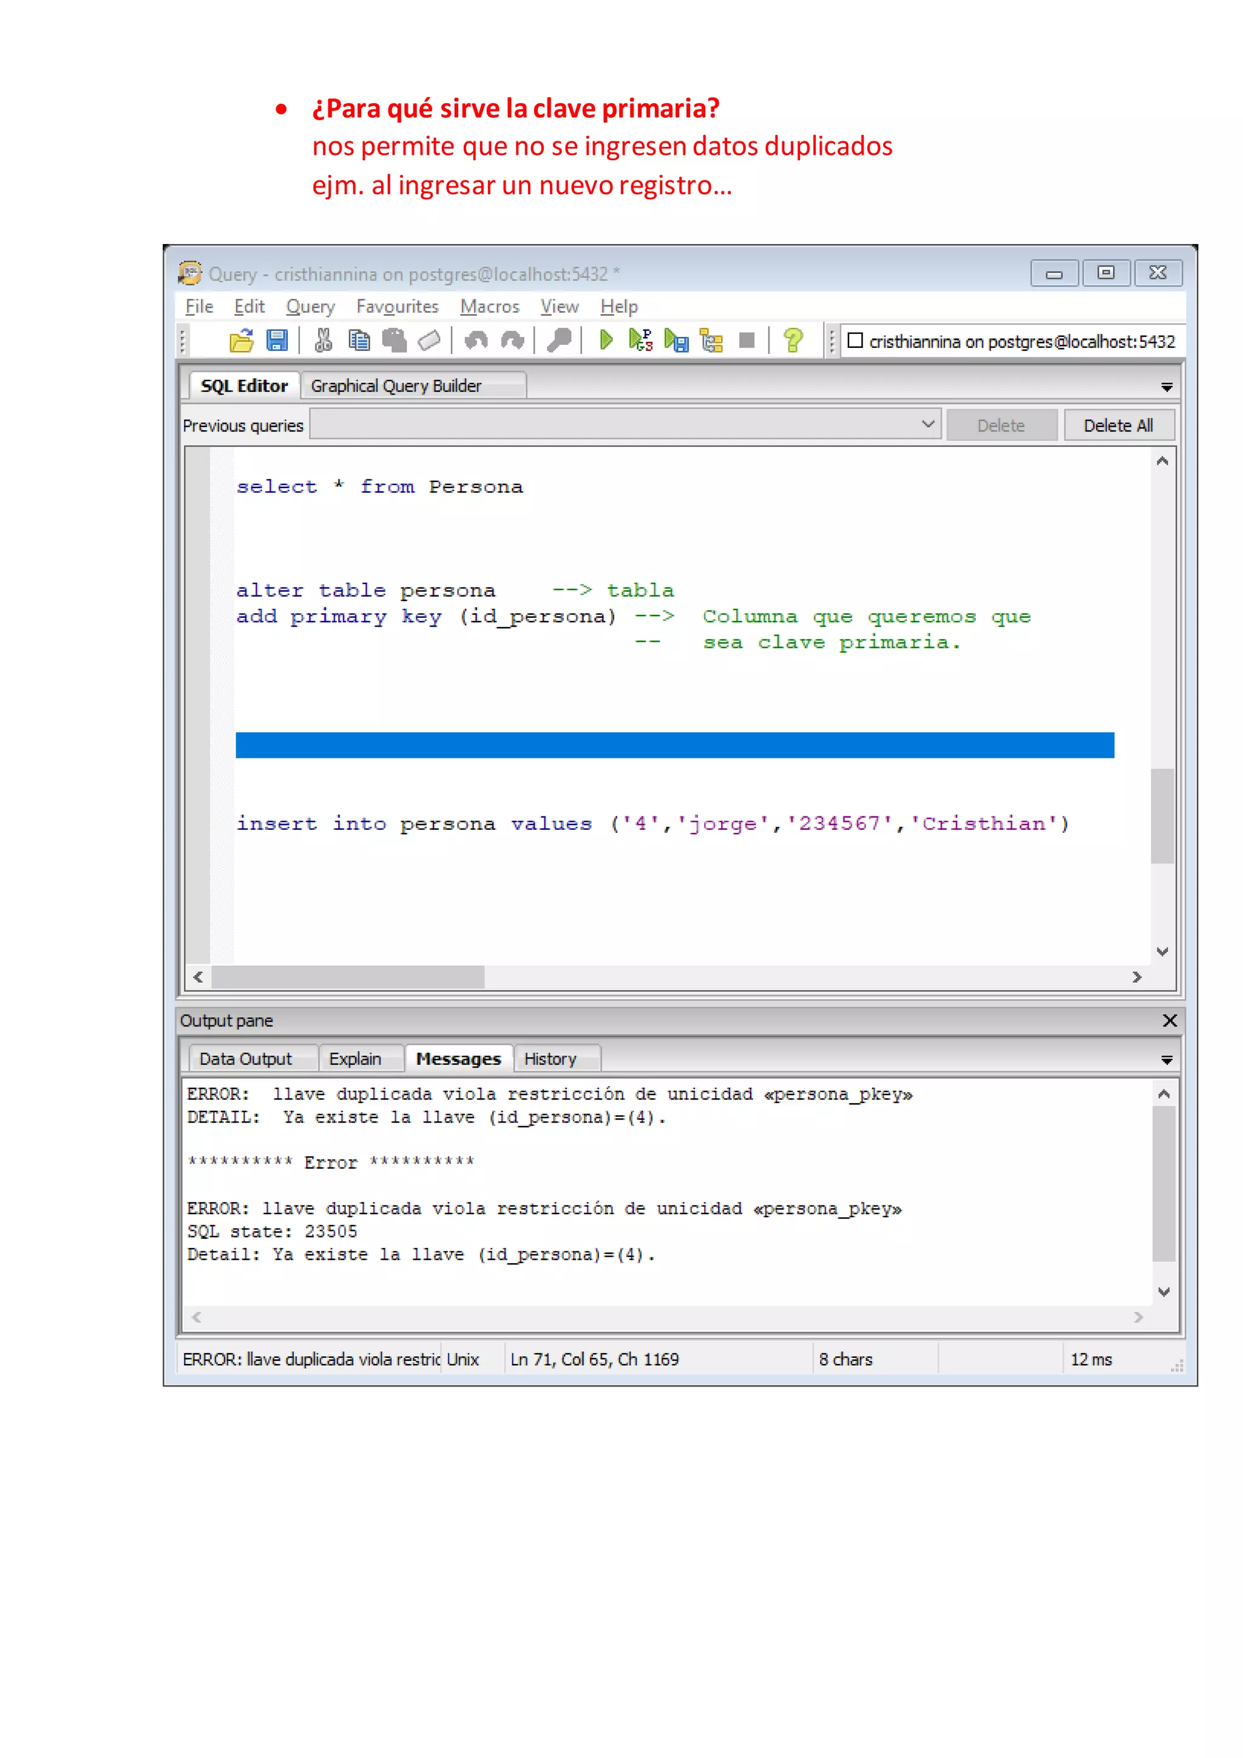Run the query with green play icon
The image size is (1243, 1758).
click(x=606, y=340)
